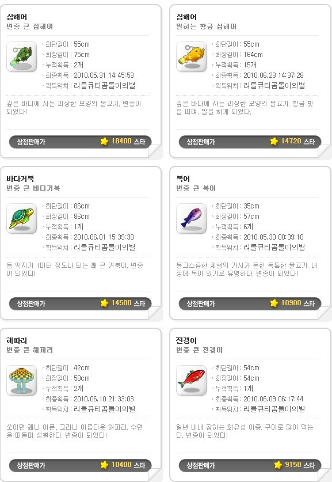Viewport: 332px width, 482px height.
Task: Click the green mutant deep-sea fish icon
Action: pyautogui.click(x=21, y=57)
